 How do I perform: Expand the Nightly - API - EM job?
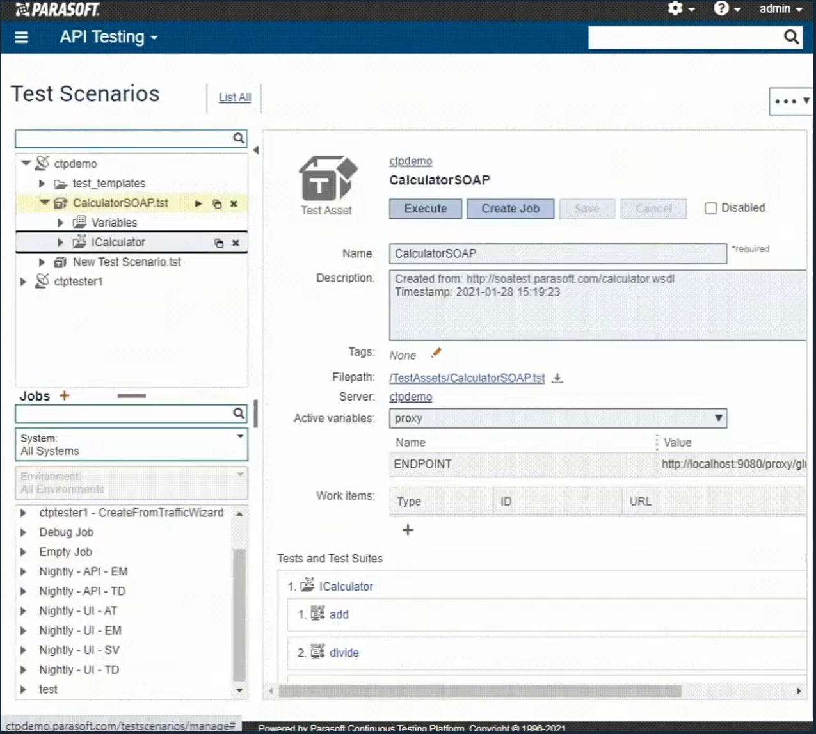click(x=24, y=571)
